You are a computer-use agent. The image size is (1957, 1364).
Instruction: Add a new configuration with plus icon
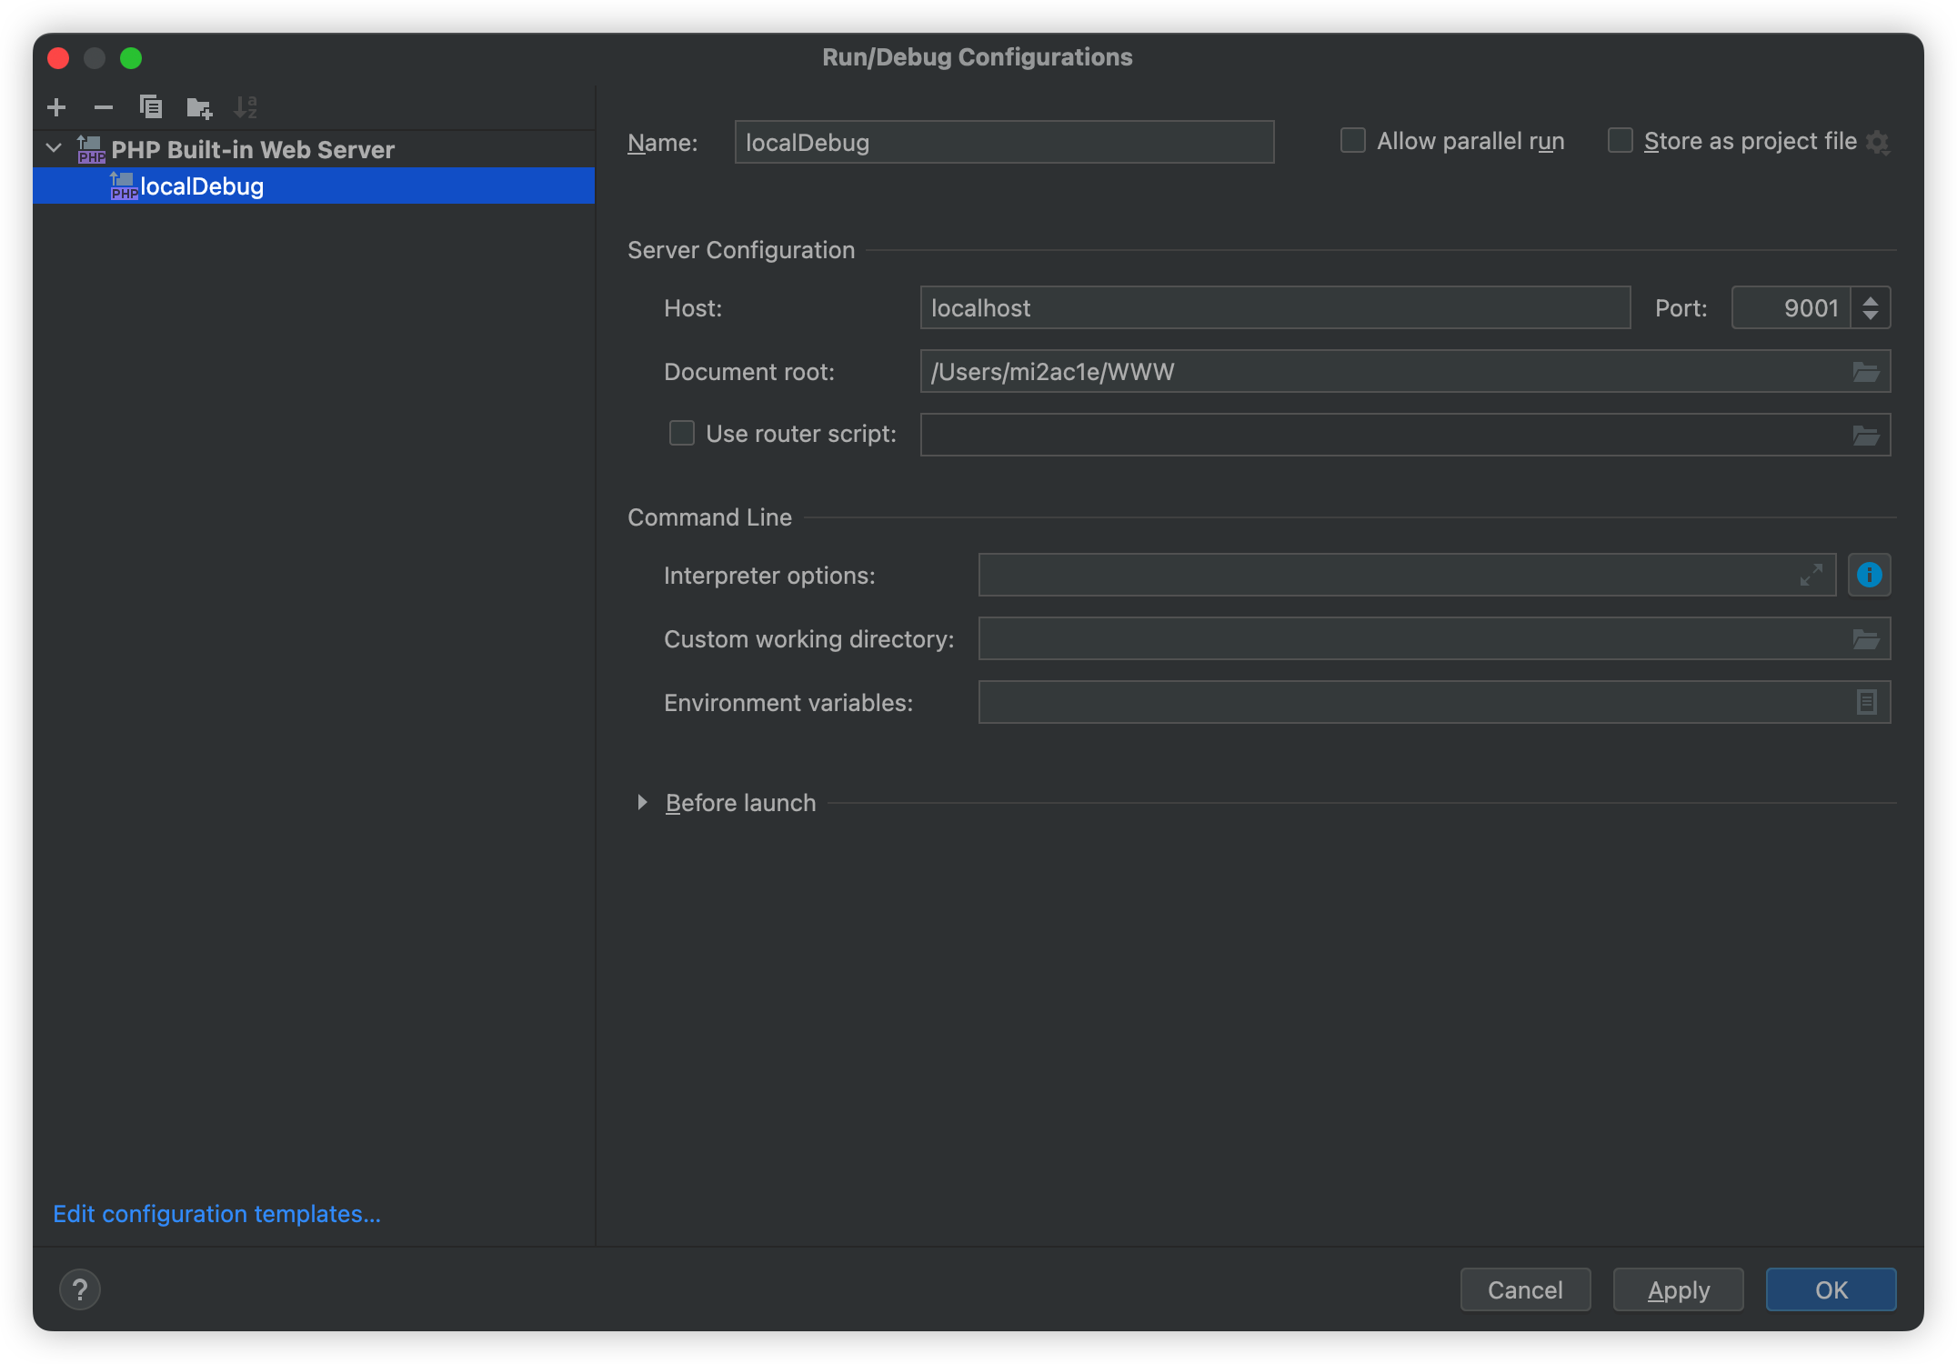point(56,107)
